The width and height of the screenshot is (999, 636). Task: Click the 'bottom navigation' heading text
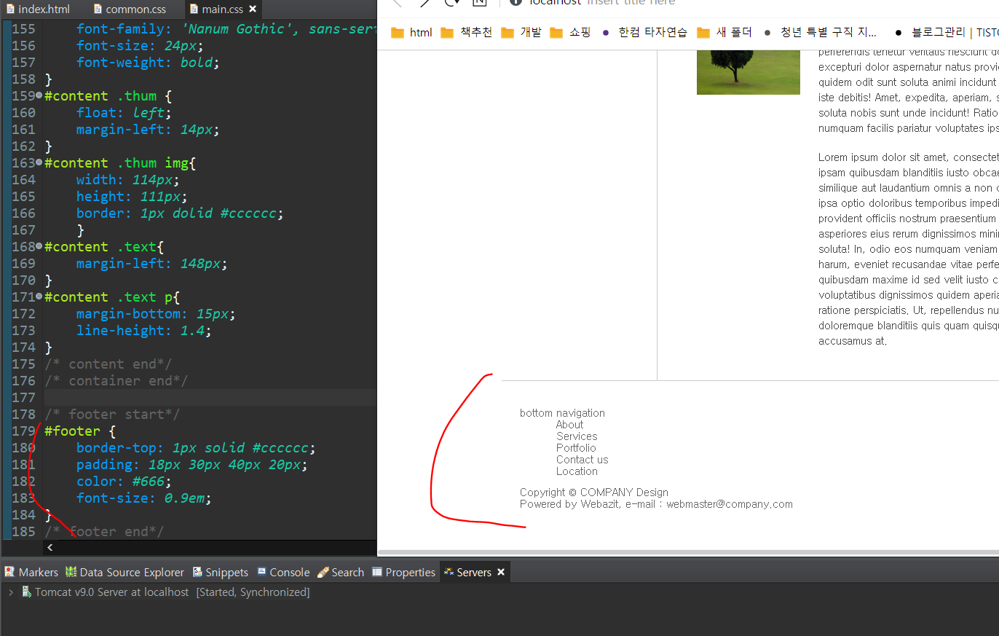(562, 413)
